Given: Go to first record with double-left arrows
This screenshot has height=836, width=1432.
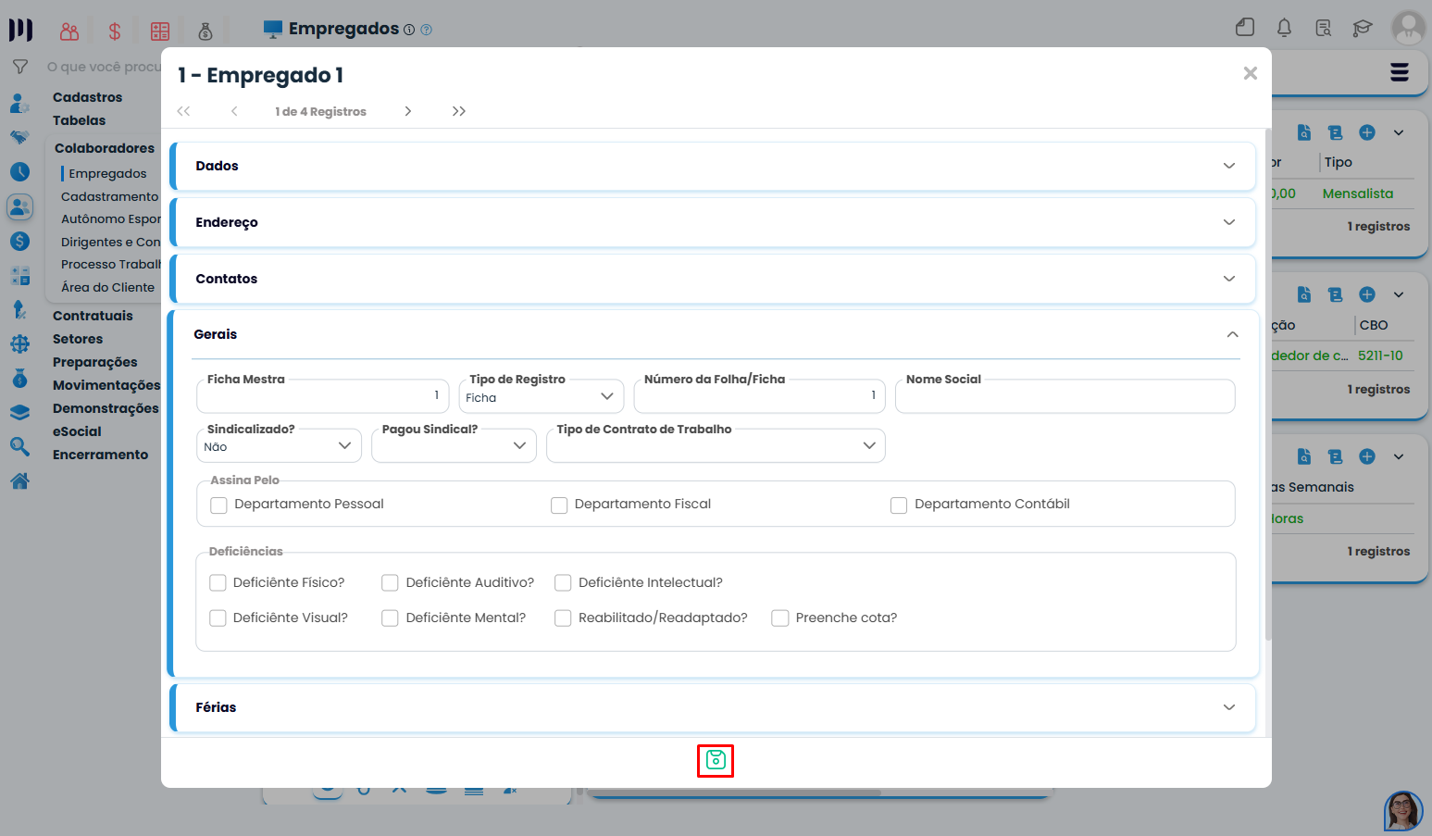Looking at the screenshot, I should [183, 111].
